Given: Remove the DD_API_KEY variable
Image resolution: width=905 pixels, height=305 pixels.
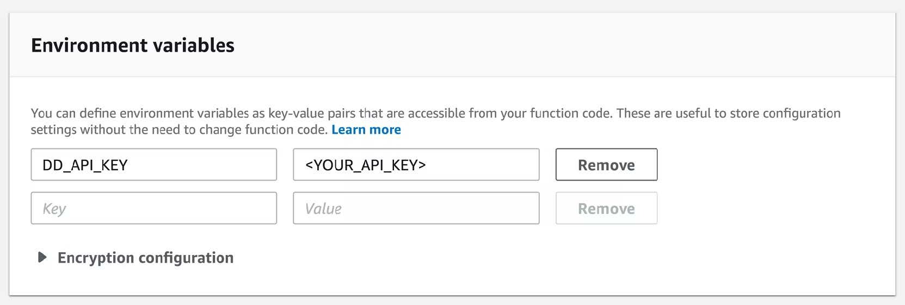Looking at the screenshot, I should coord(606,165).
